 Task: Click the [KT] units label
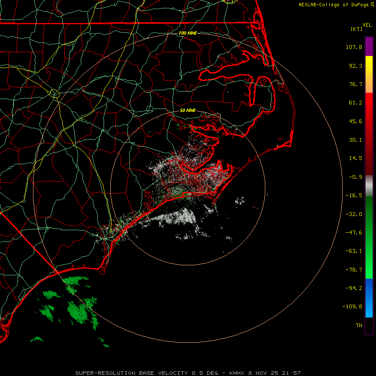click(357, 29)
